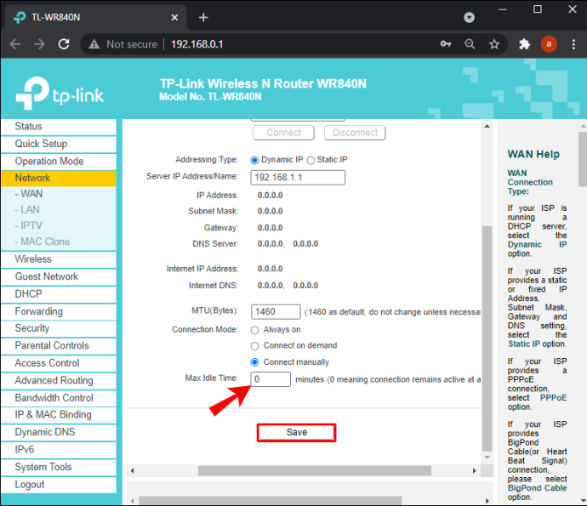The image size is (587, 506).
Task: Click the tp-link logo
Action: pos(60,93)
